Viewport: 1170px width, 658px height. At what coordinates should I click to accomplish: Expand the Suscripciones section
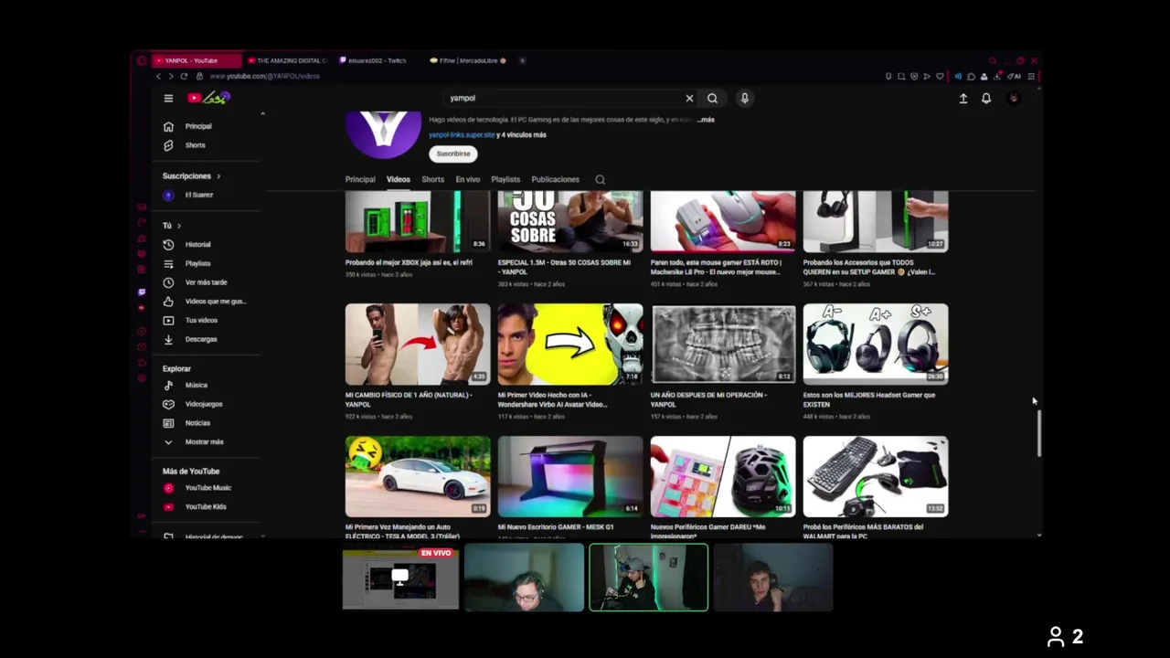click(x=191, y=175)
